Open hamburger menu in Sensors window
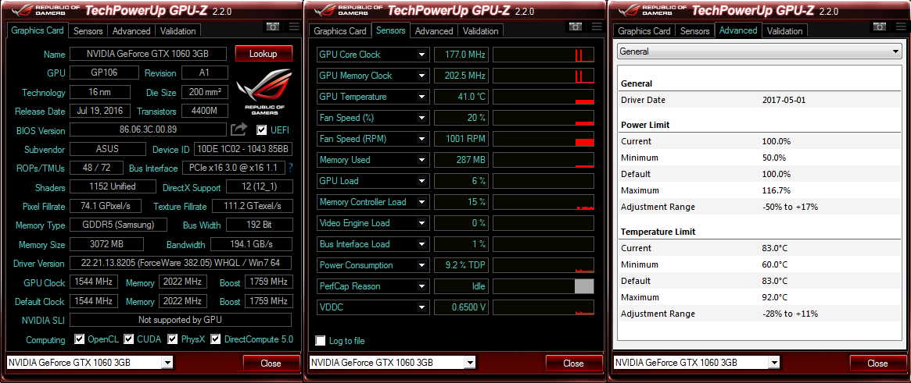Viewport: 911px width, 383px height. (x=597, y=27)
